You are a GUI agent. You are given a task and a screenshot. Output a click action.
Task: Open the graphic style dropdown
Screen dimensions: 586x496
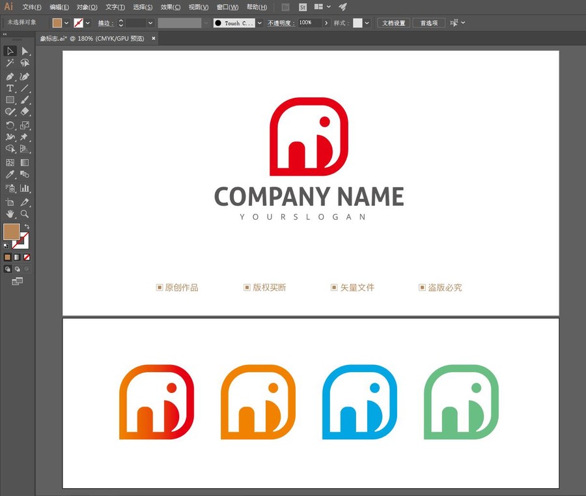[367, 23]
